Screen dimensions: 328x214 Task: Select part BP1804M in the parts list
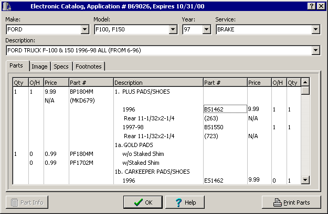pos(82,91)
